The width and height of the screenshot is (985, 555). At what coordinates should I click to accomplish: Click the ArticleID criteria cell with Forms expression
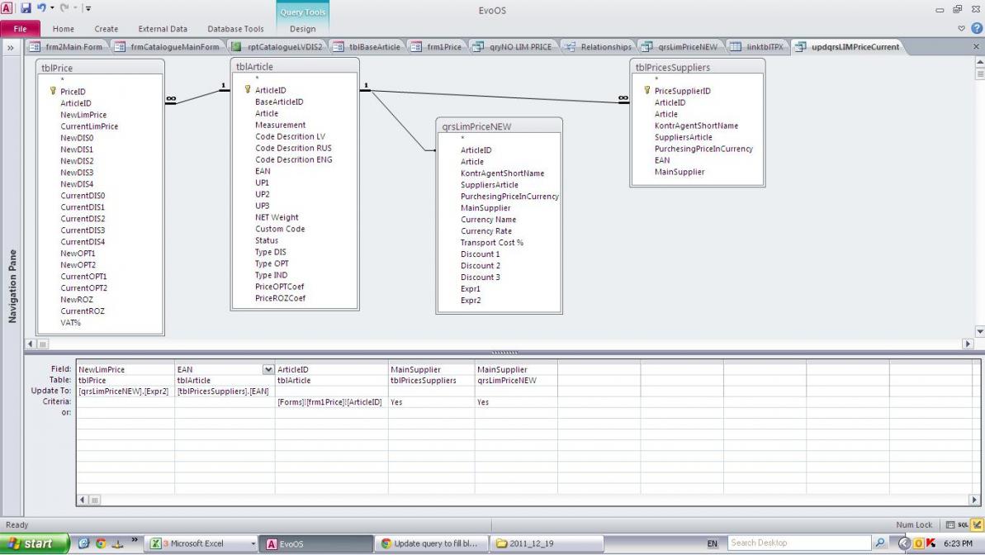(x=331, y=402)
